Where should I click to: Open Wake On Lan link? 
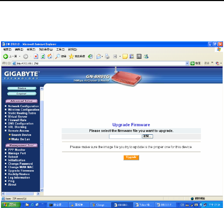point(21,139)
